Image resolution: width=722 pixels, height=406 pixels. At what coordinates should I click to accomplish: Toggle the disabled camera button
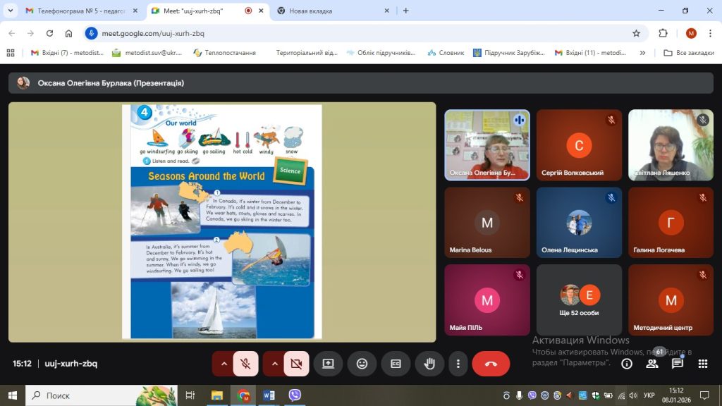296,364
